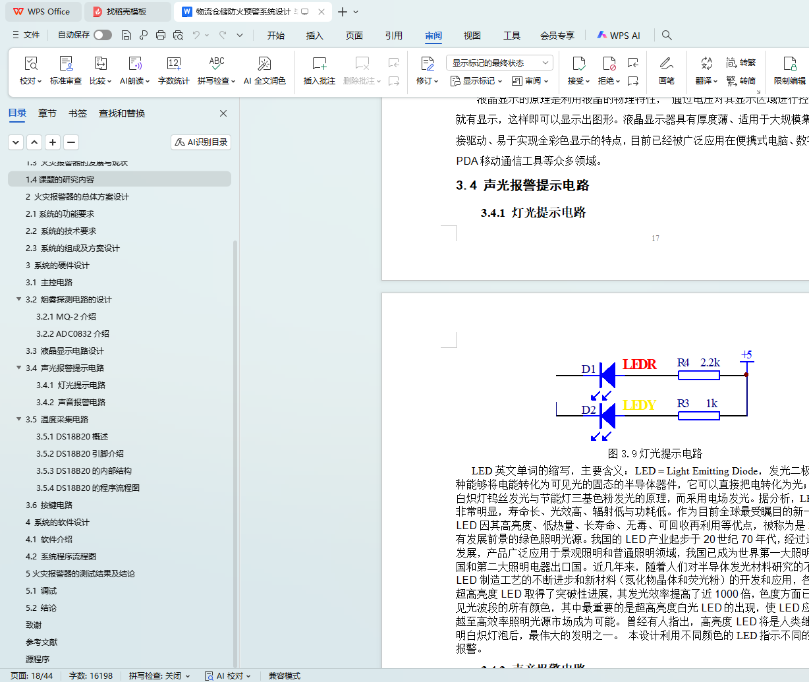Open the 书签 tab in navigation pane
This screenshot has width=809, height=682.
78,113
